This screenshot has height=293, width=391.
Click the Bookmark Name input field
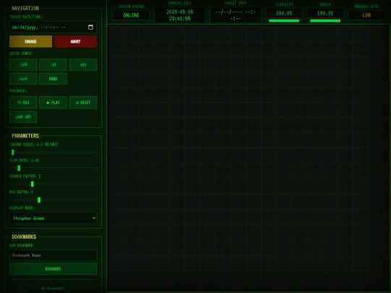coord(53,255)
